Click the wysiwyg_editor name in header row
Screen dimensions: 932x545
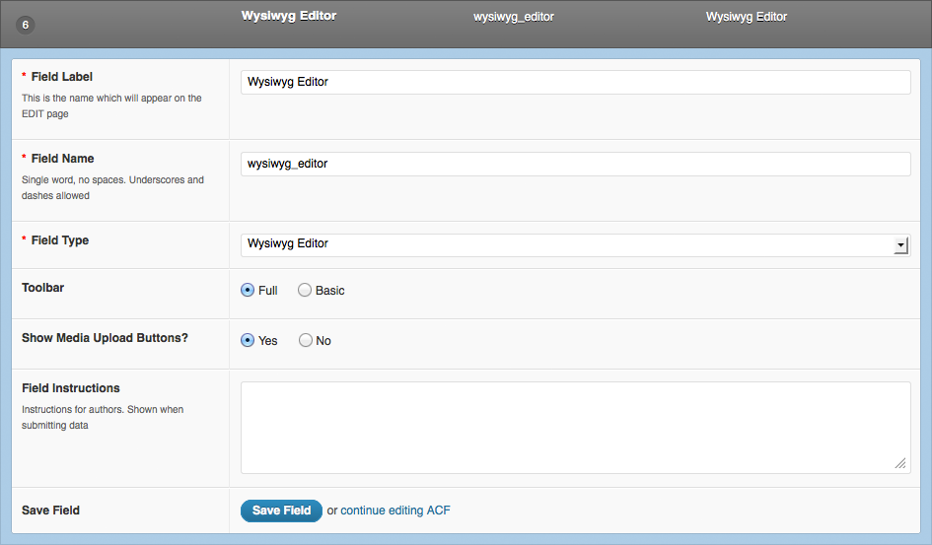(514, 17)
